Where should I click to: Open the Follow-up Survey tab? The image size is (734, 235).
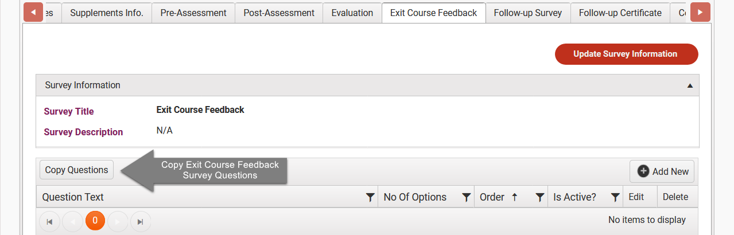(x=528, y=13)
